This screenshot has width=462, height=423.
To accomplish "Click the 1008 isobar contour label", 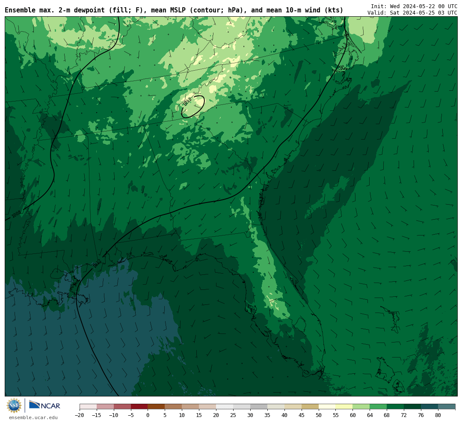I will [x=17, y=214].
